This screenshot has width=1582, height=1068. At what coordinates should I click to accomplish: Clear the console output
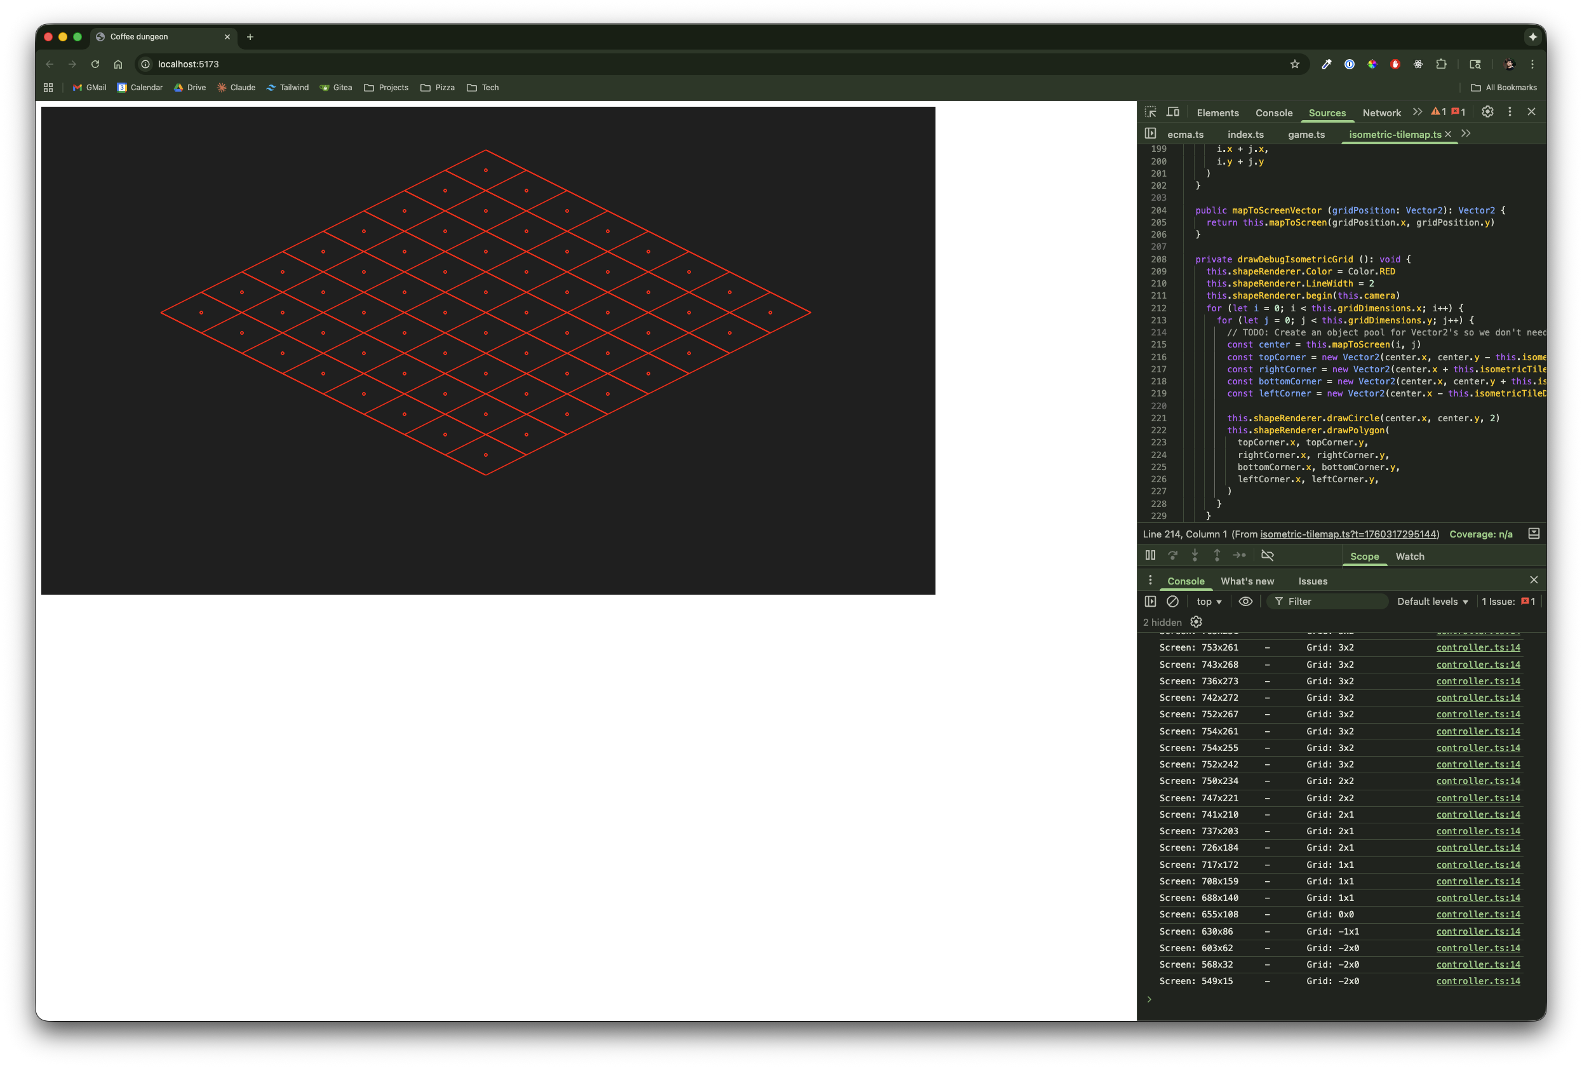(1172, 602)
